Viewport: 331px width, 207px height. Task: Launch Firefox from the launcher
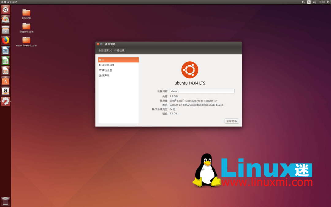[x=5, y=40]
